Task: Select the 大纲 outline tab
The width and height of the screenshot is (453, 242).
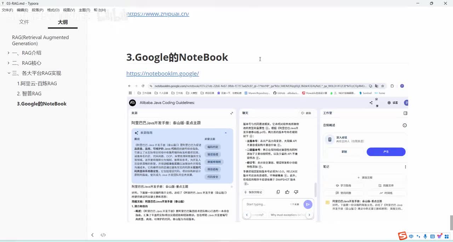Action: [x=63, y=22]
